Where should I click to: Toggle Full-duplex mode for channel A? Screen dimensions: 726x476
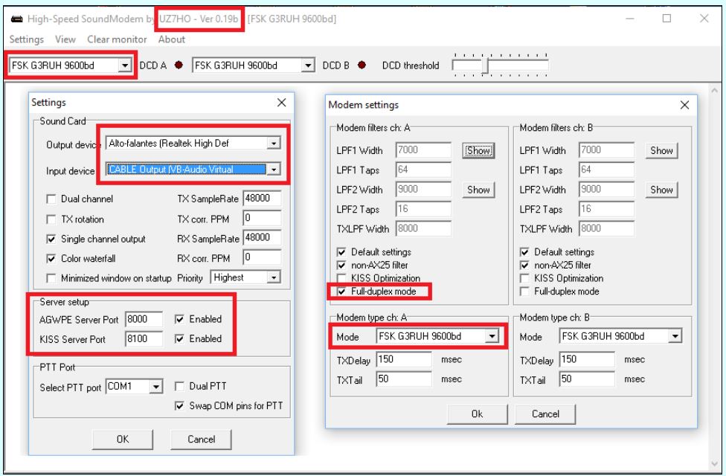pyautogui.click(x=341, y=292)
